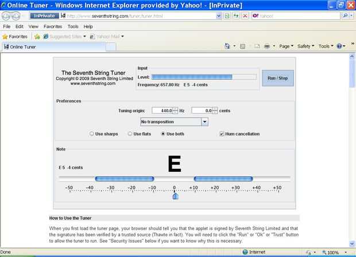Go back with the browser Back arrow
Image resolution: width=356 pixels, height=257 pixels.
[x=6, y=16]
